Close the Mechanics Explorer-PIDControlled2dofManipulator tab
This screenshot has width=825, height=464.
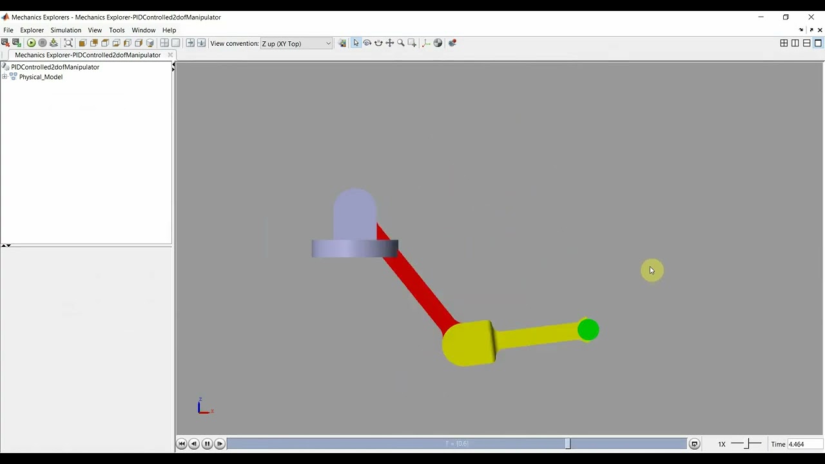tap(170, 55)
